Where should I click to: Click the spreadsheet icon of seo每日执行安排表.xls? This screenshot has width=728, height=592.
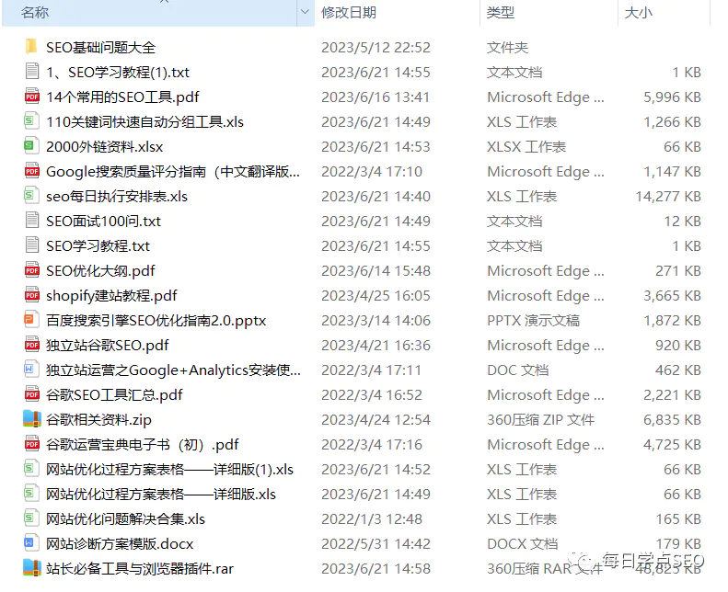(x=30, y=196)
